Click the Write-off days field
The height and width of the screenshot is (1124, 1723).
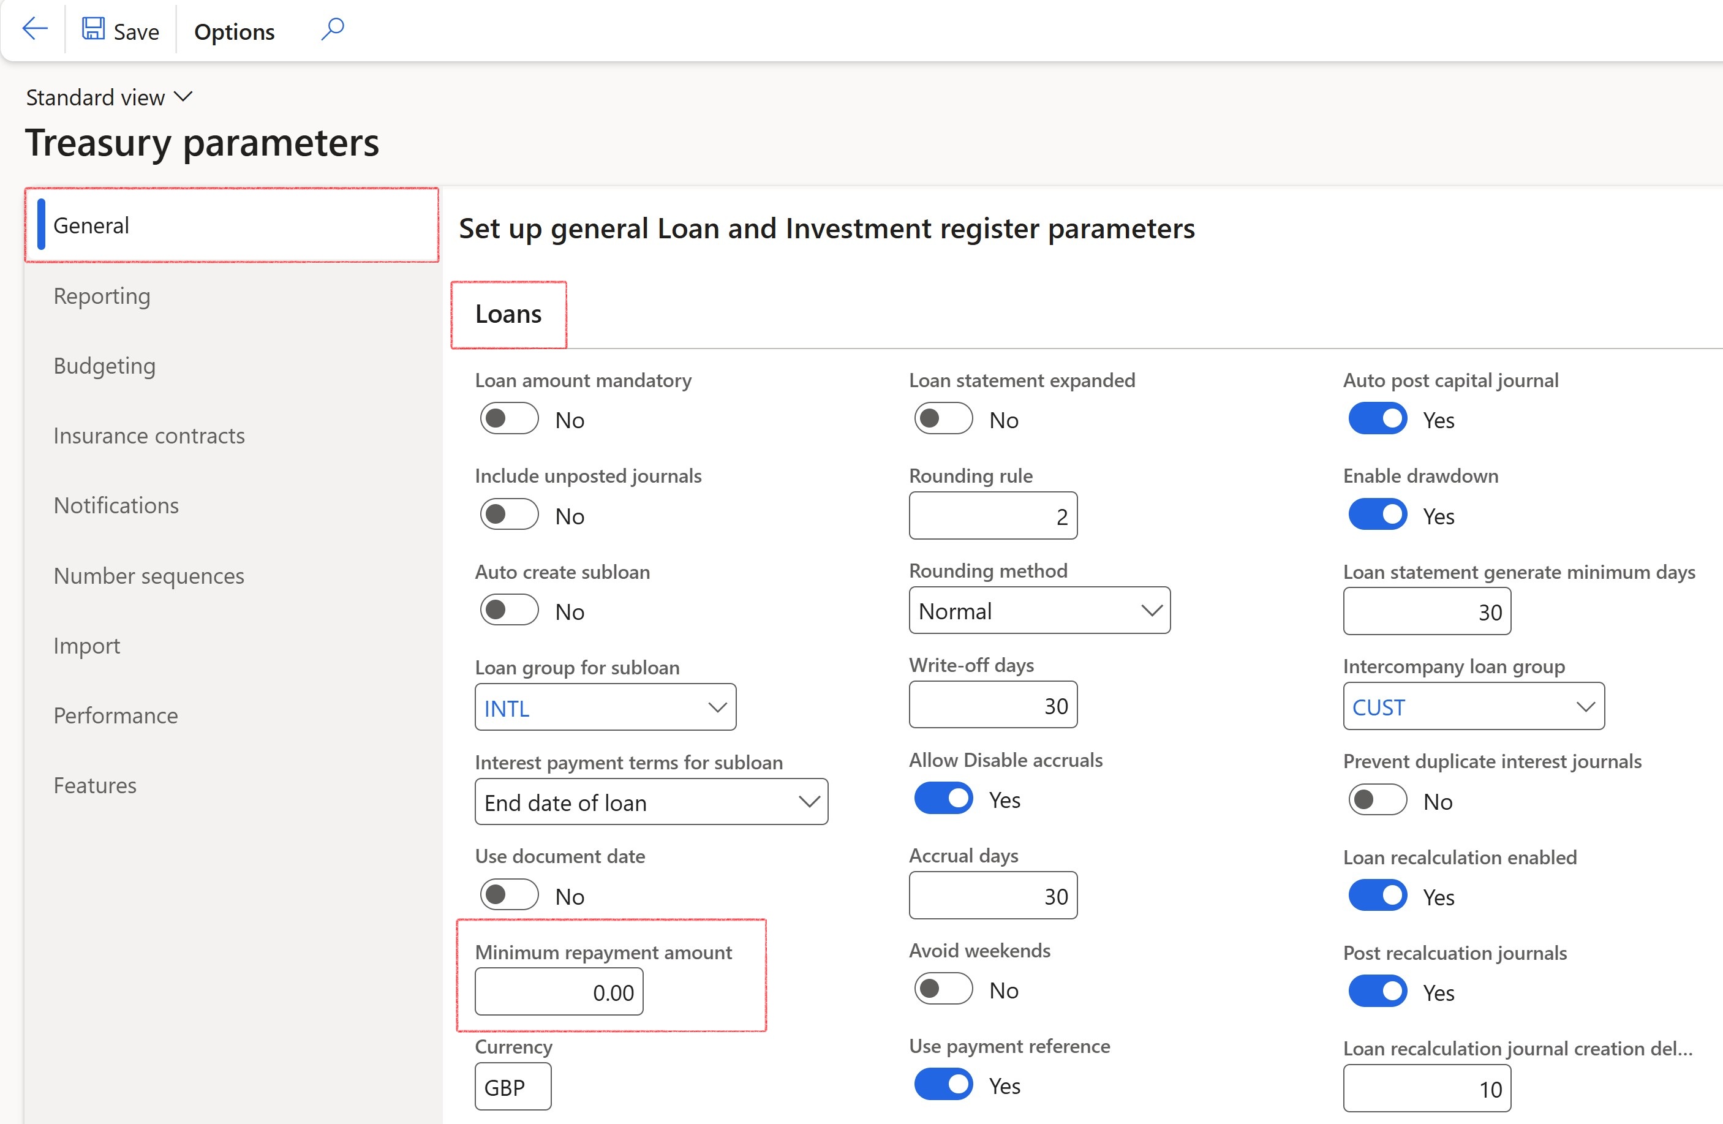click(x=993, y=705)
